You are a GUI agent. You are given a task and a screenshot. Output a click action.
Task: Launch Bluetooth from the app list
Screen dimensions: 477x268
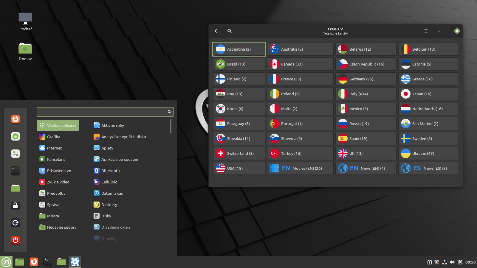(x=130, y=171)
